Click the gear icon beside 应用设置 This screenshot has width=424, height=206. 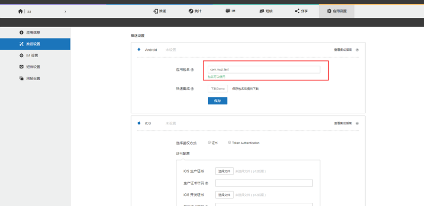pos(329,11)
